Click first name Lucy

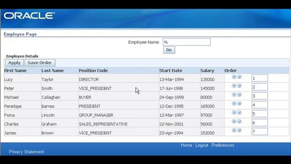[8, 80]
